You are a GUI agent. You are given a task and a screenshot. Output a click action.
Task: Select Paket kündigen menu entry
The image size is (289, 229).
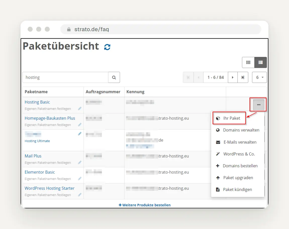pyautogui.click(x=238, y=189)
